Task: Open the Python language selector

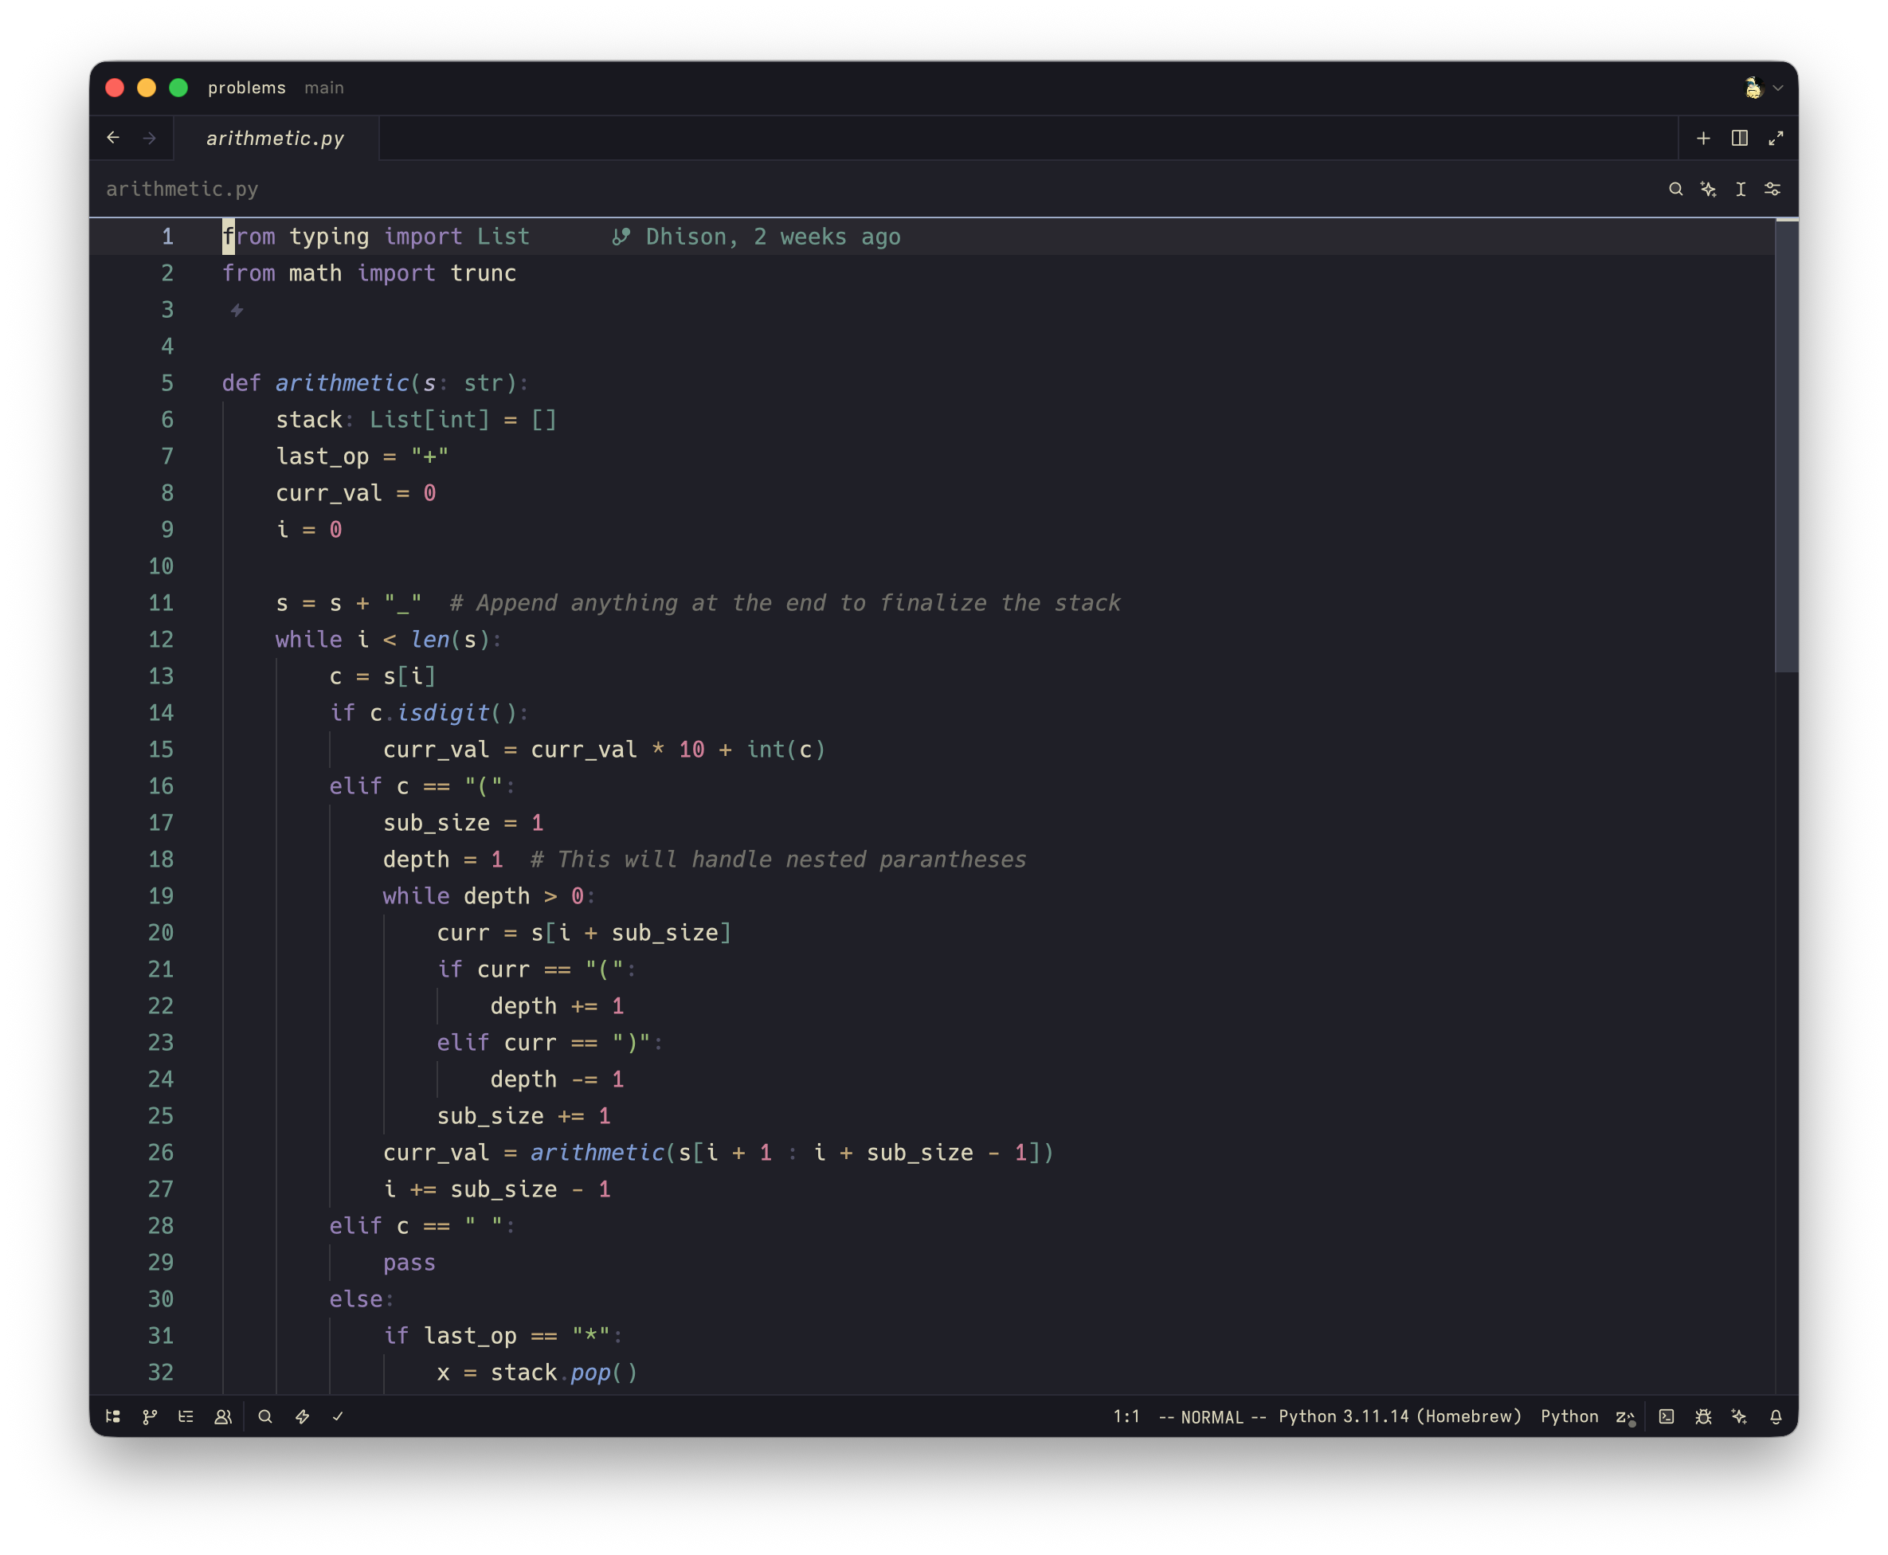Action: point(1569,1416)
